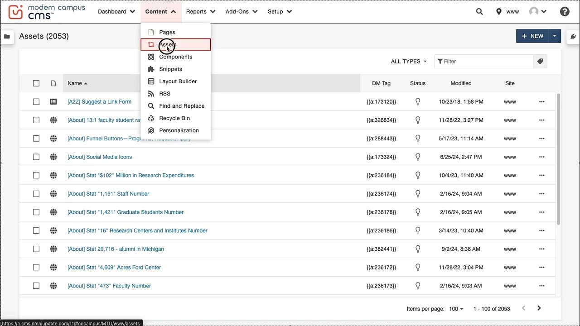Open the help question mark icon
This screenshot has height=326, width=580.
point(565,12)
